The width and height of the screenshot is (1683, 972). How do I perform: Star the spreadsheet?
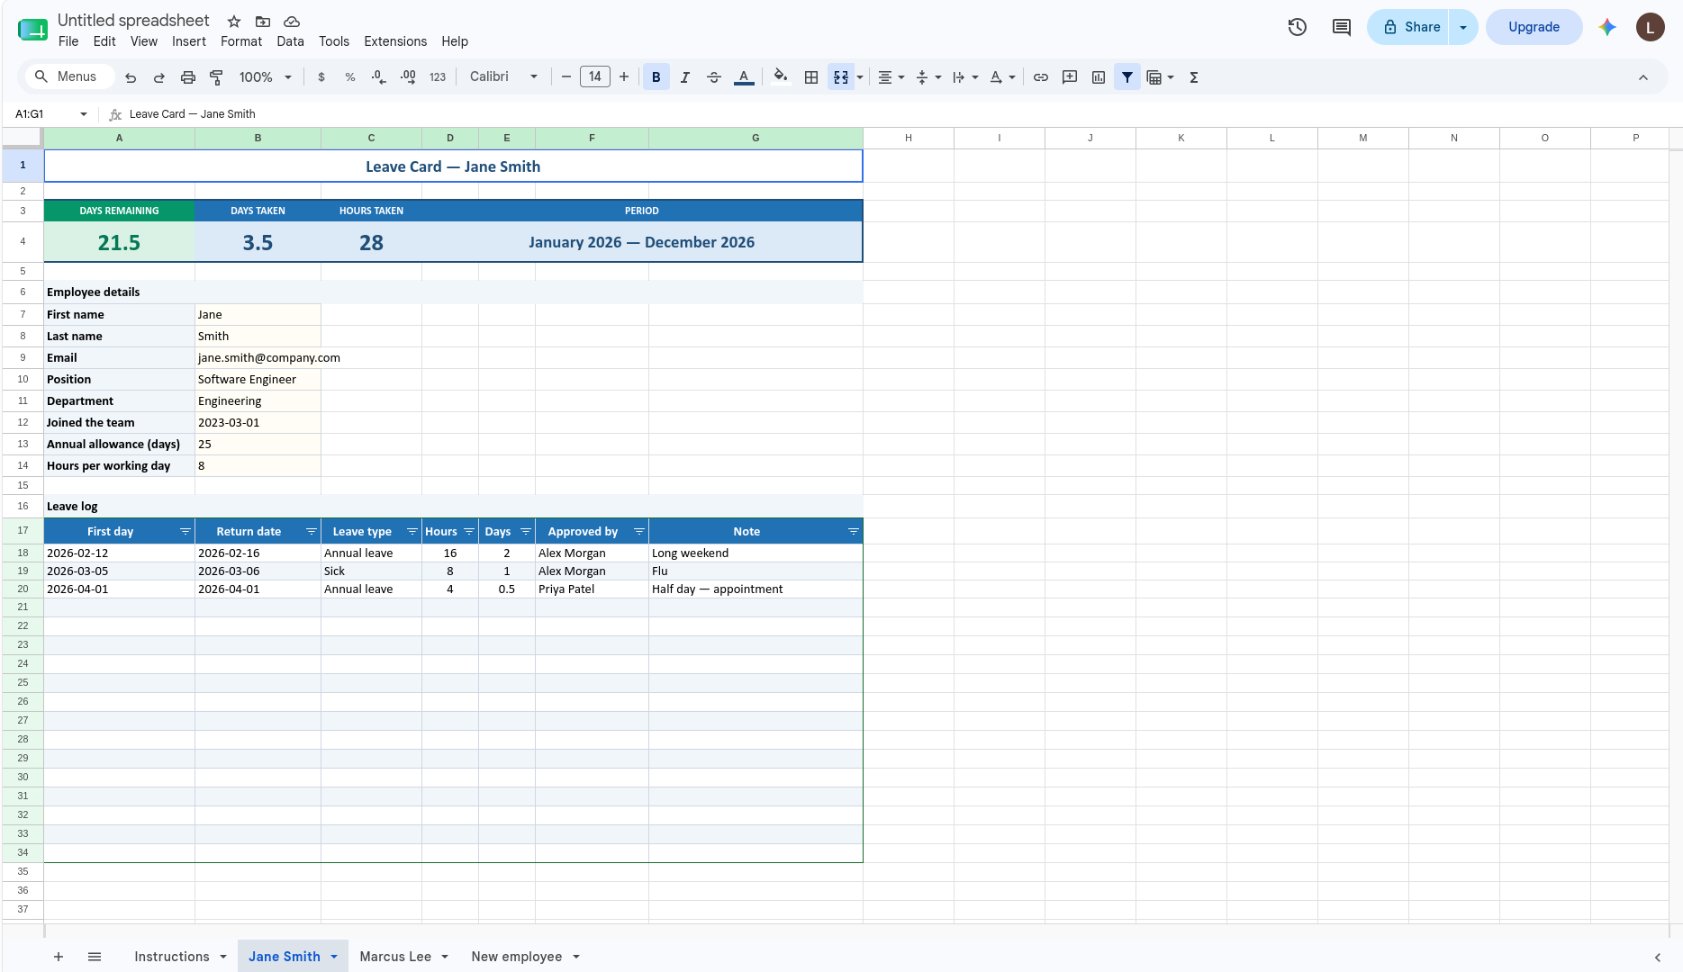(234, 21)
